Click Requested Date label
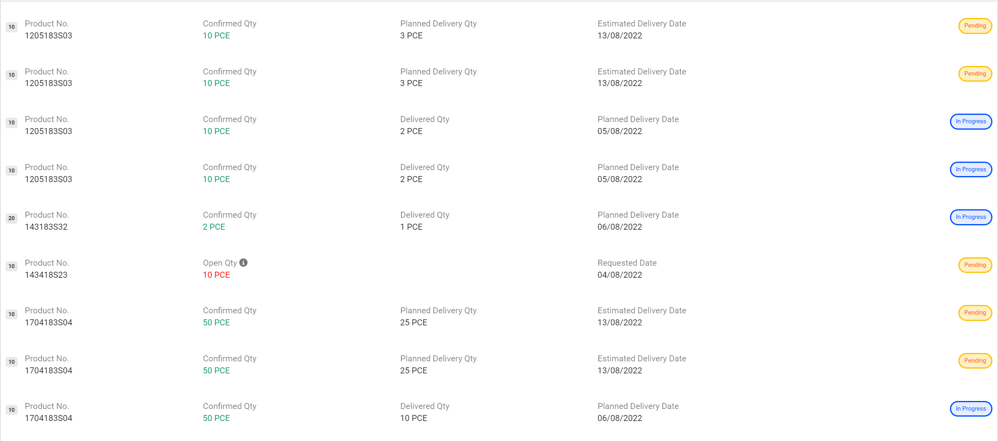Image resolution: width=998 pixels, height=441 pixels. 627,263
